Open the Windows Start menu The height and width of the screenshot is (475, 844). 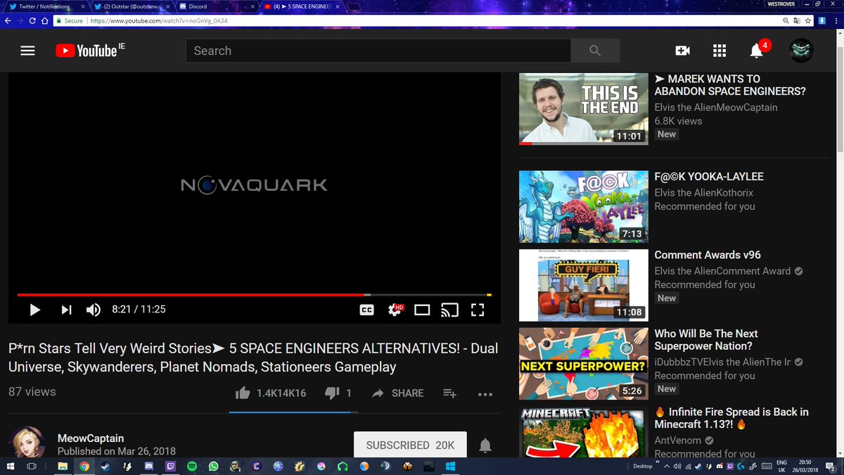click(x=9, y=466)
